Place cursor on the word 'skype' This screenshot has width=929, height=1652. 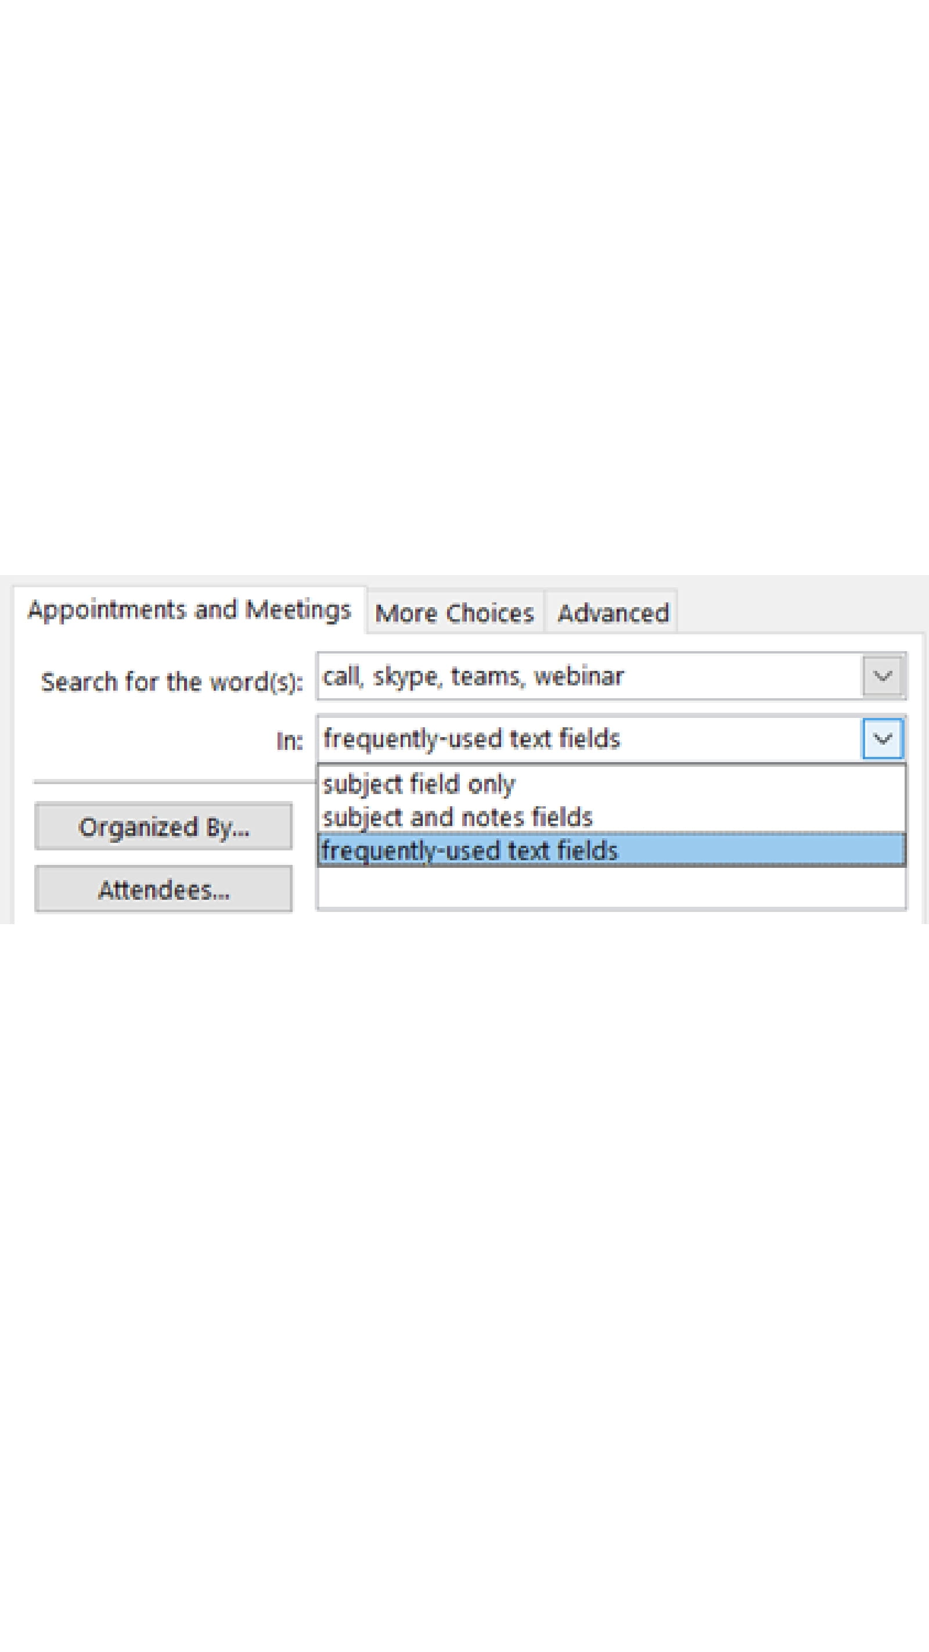click(x=406, y=676)
